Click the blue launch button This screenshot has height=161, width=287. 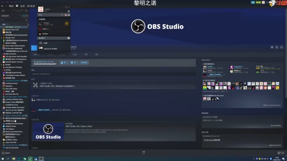point(34,48)
